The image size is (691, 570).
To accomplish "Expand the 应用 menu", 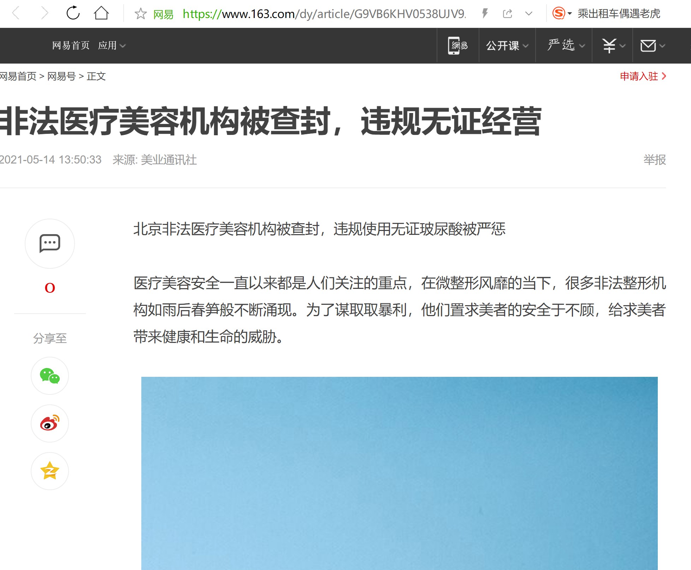I will [x=112, y=46].
